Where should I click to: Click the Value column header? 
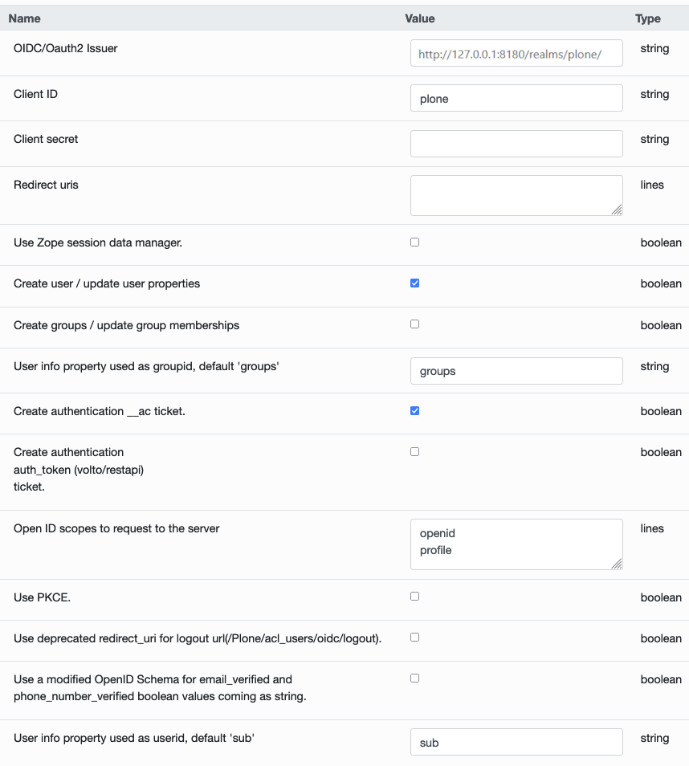420,18
